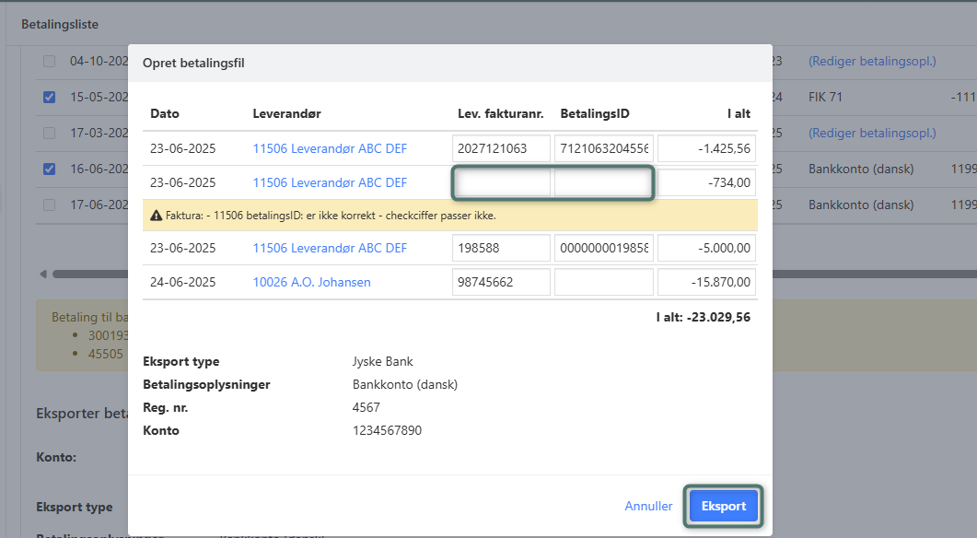This screenshot has height=538, width=977.
Task: Click the empty BetalingsID field for A.O. Johansen
Action: pos(603,283)
